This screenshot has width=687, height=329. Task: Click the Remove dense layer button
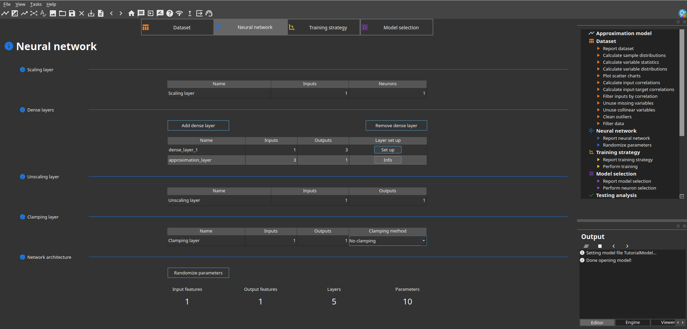coord(396,125)
